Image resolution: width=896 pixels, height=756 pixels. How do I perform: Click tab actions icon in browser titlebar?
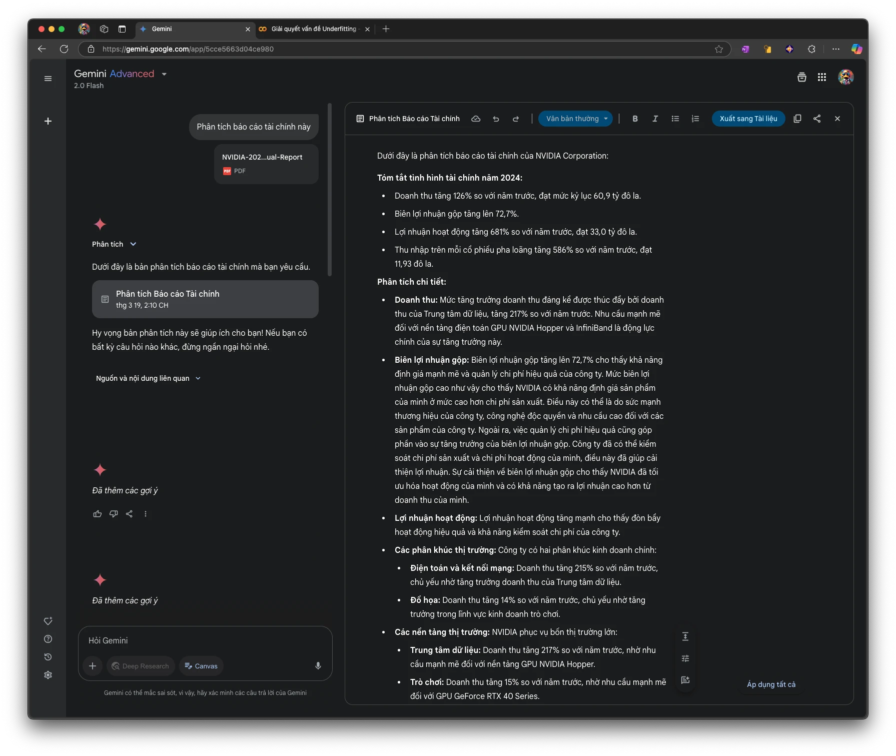coord(122,29)
